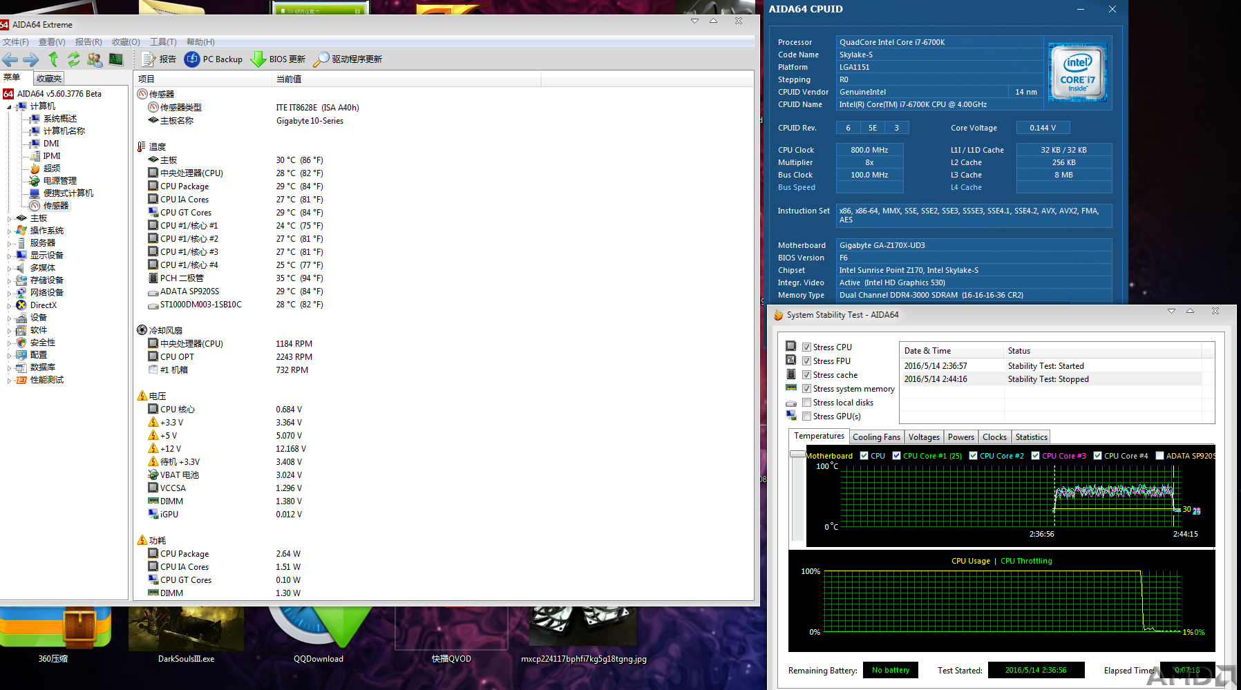
Task: Expand the 网络设备 tree node
Action: (9, 294)
